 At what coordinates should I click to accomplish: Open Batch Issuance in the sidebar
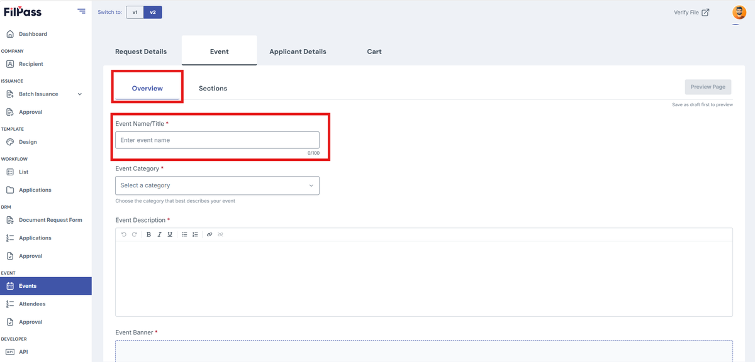coord(38,94)
